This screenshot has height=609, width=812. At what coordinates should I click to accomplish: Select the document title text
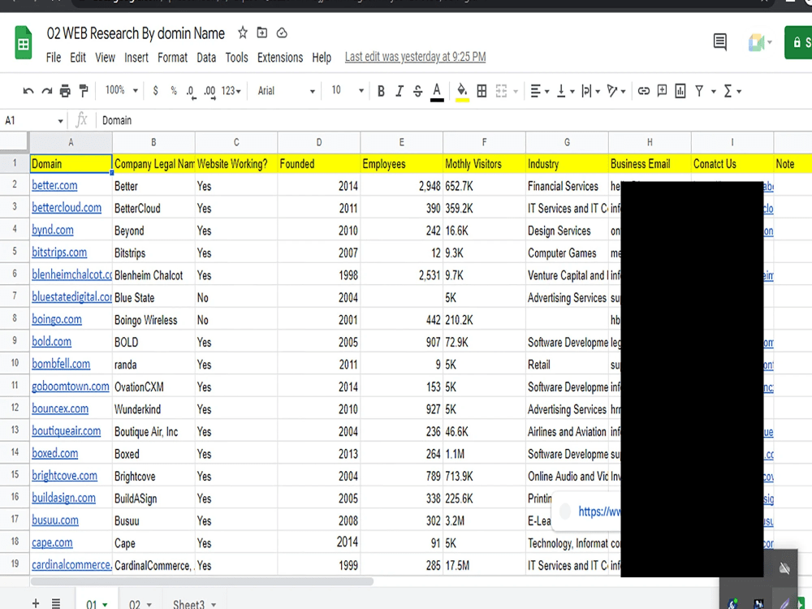tap(136, 33)
